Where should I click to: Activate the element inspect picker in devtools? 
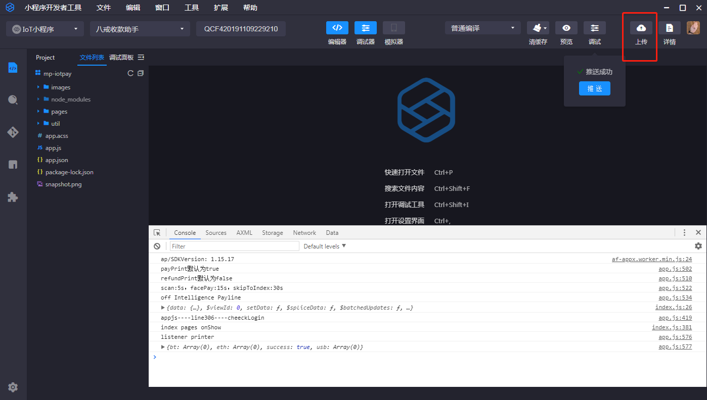pyautogui.click(x=157, y=233)
